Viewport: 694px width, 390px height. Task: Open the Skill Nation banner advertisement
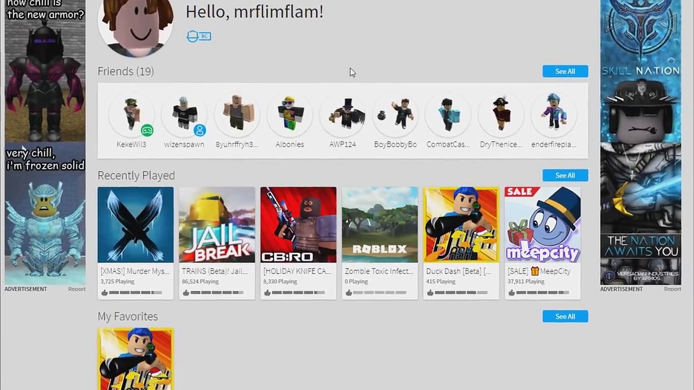(640, 142)
